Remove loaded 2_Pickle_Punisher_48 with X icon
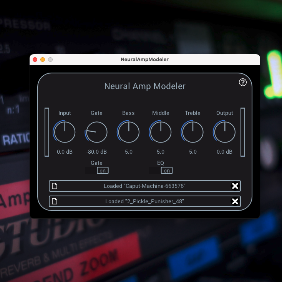This screenshot has height=282, width=282. (x=235, y=201)
